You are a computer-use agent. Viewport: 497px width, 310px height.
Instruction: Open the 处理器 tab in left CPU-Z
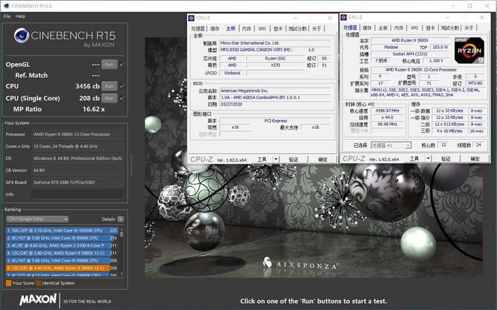(198, 29)
